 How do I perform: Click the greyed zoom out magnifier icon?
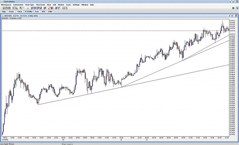pyautogui.click(x=24, y=8)
